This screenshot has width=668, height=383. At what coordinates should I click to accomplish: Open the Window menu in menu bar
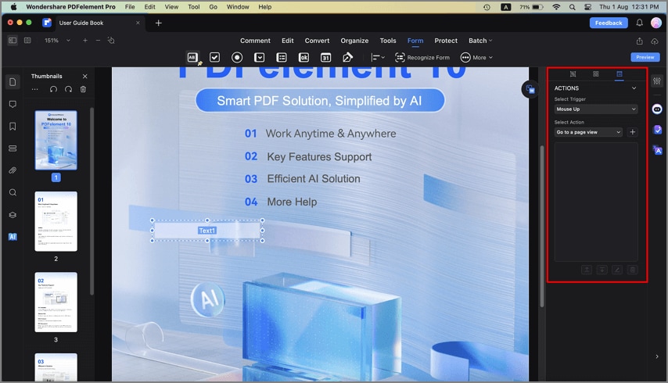click(237, 7)
